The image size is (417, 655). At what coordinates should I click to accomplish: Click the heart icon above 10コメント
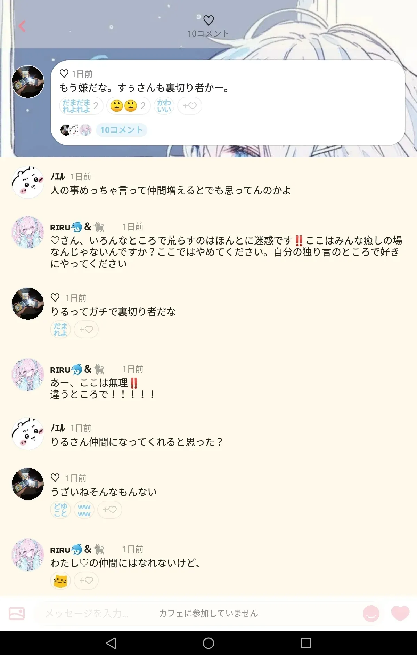tap(208, 21)
